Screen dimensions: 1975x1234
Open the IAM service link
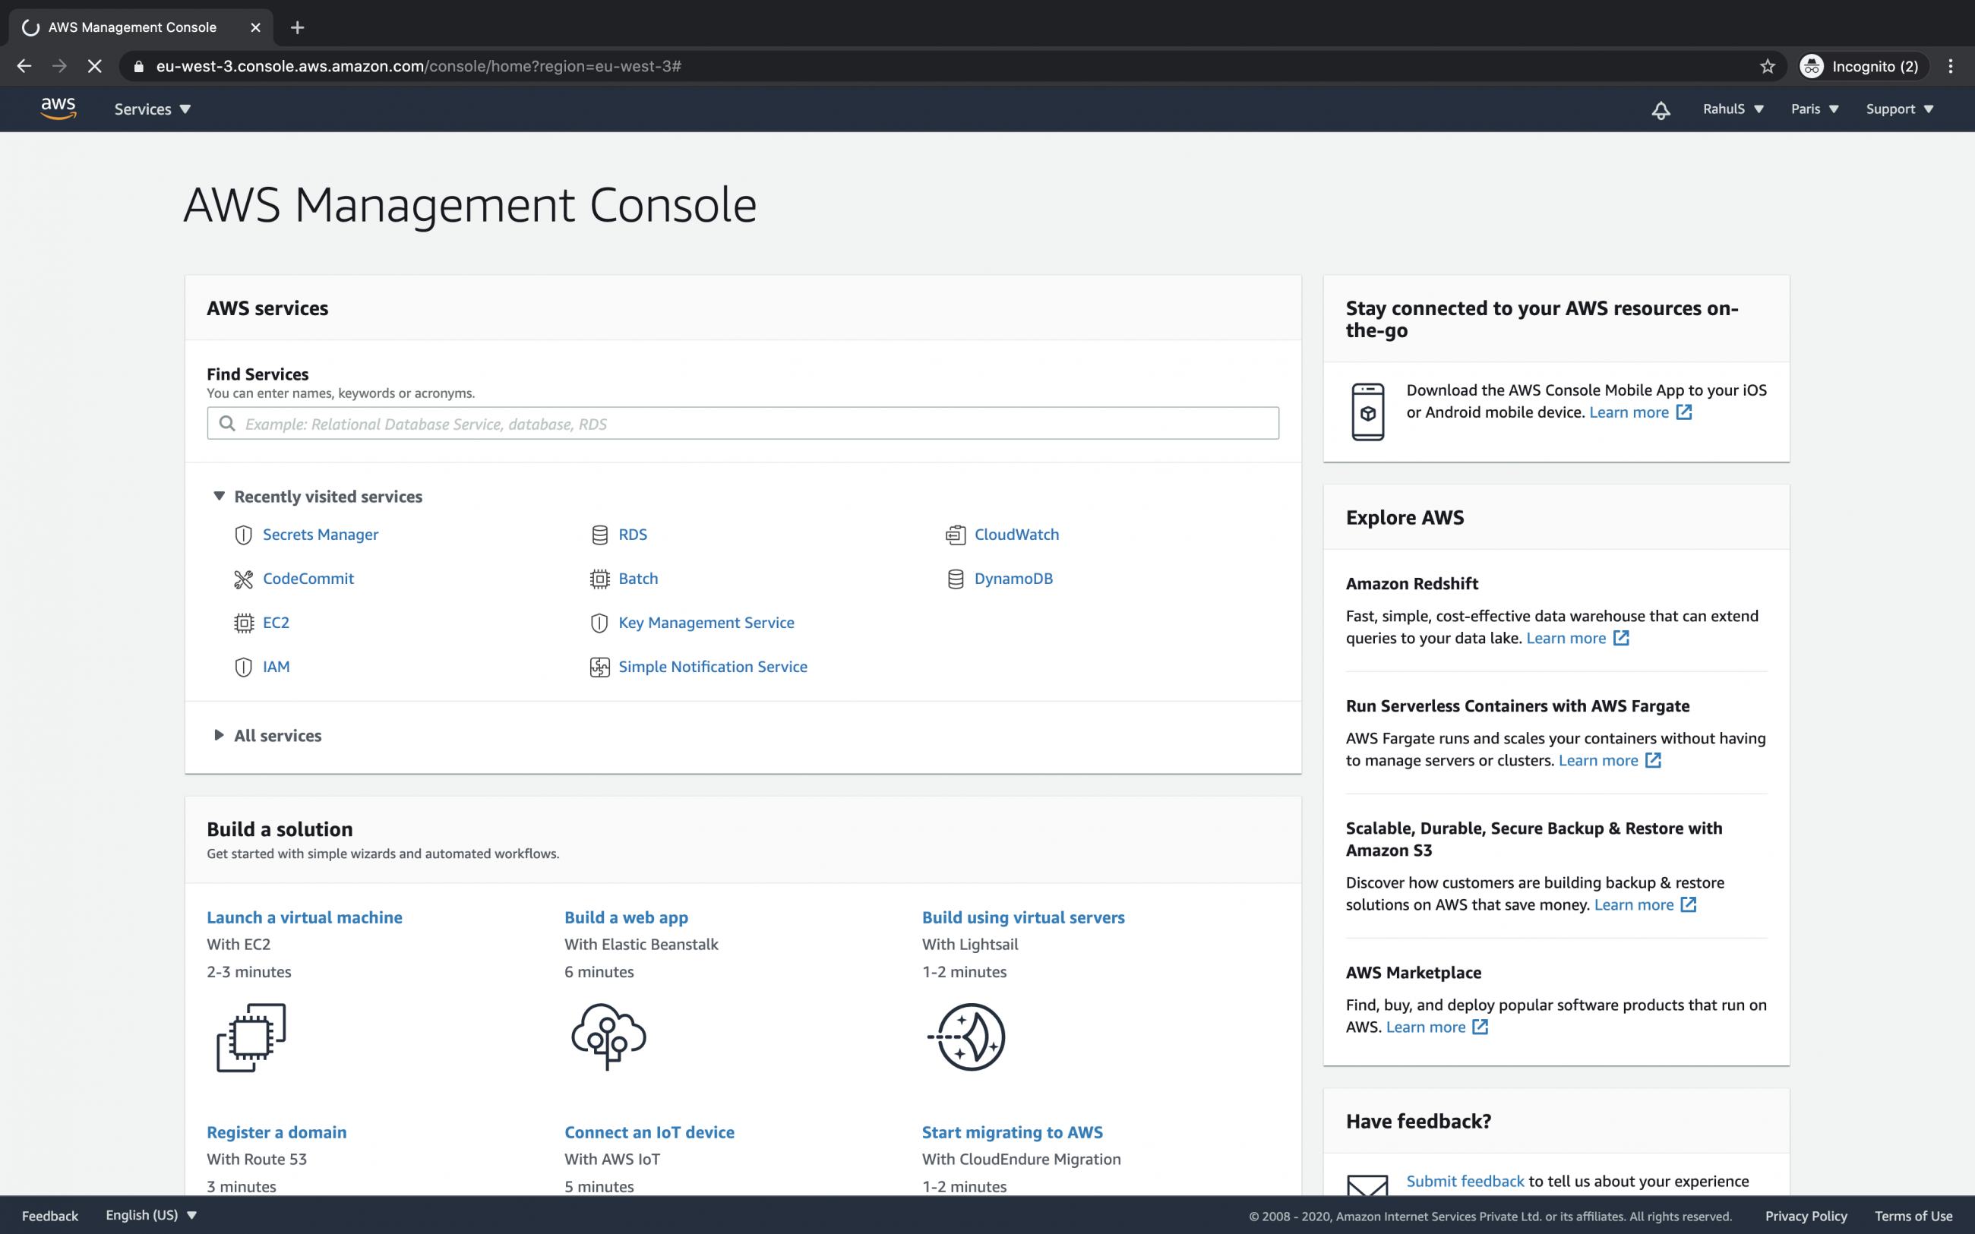276,667
